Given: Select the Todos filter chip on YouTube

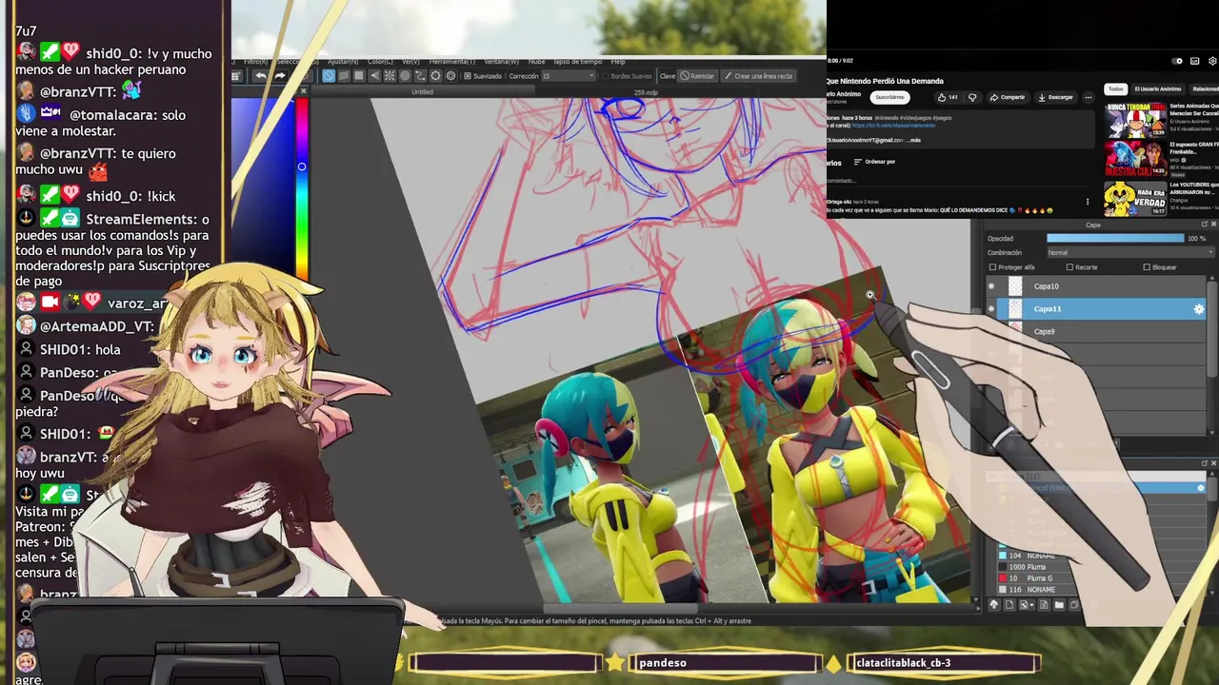Looking at the screenshot, I should [x=1116, y=89].
